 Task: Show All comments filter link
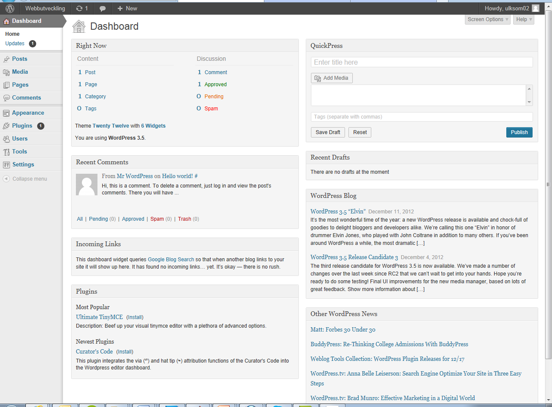click(80, 219)
